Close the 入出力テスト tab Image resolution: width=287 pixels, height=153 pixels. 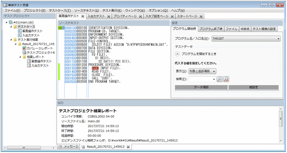pos(109,16)
